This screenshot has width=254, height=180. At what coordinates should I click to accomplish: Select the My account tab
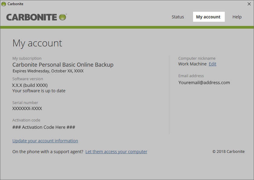tap(209, 17)
